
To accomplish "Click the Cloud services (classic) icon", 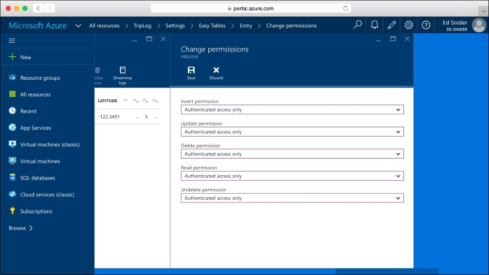I will click(x=12, y=194).
